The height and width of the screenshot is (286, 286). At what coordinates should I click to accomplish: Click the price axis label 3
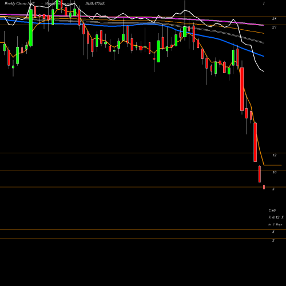[273, 232]
